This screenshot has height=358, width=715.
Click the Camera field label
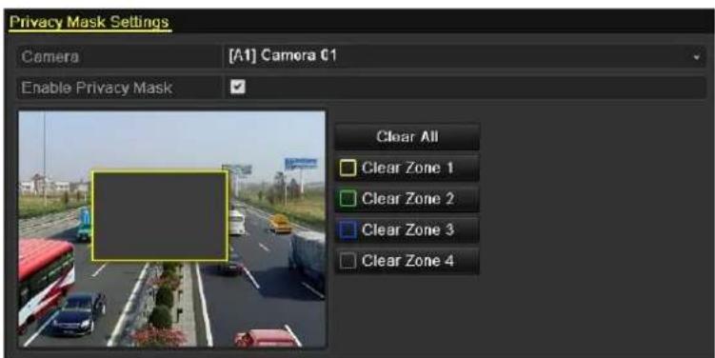[50, 57]
